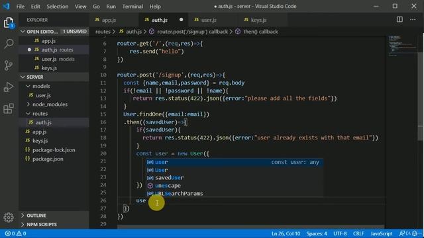Viewport: 424px width, 238px height.
Task: Open keys.js in SERVER tree
Action: [x=54, y=141]
